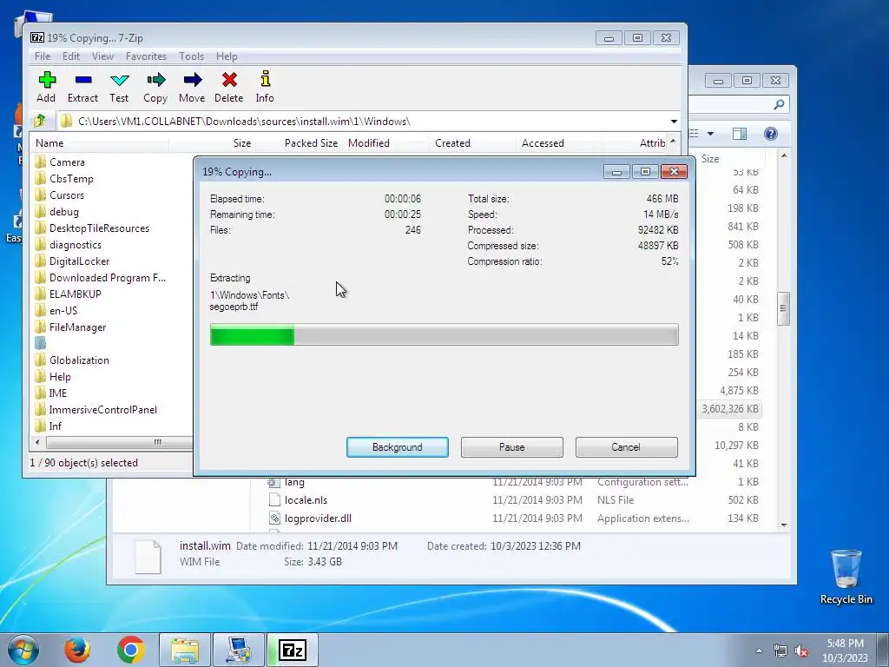Click the Copy toolbar icon
Image resolution: width=889 pixels, height=667 pixels.
(x=155, y=80)
